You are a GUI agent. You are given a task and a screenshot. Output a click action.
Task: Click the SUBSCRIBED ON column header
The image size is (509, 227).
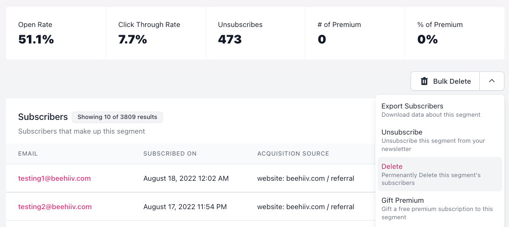click(x=170, y=154)
